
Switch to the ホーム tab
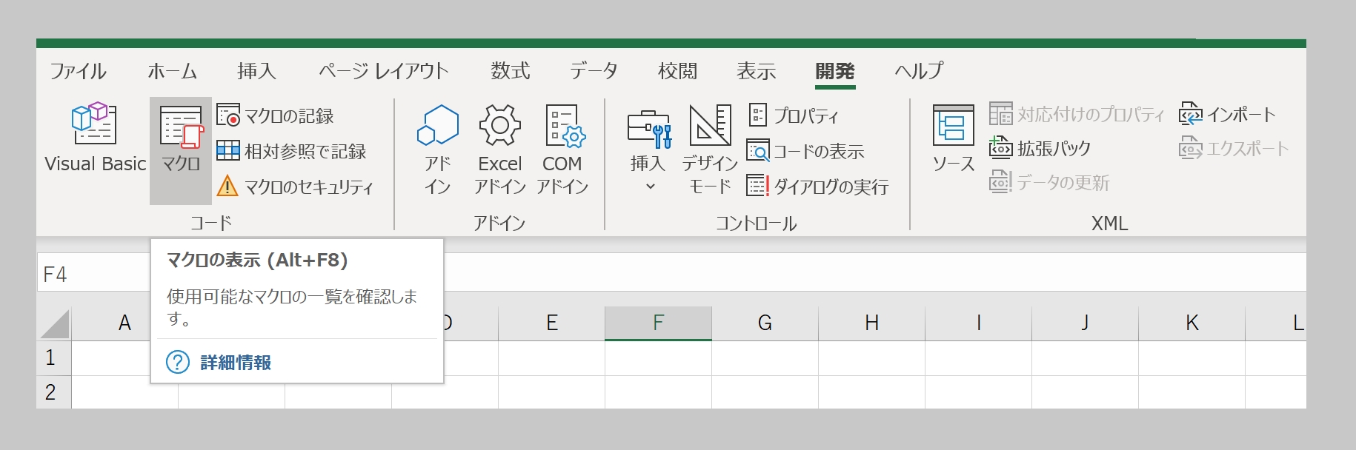click(x=172, y=71)
